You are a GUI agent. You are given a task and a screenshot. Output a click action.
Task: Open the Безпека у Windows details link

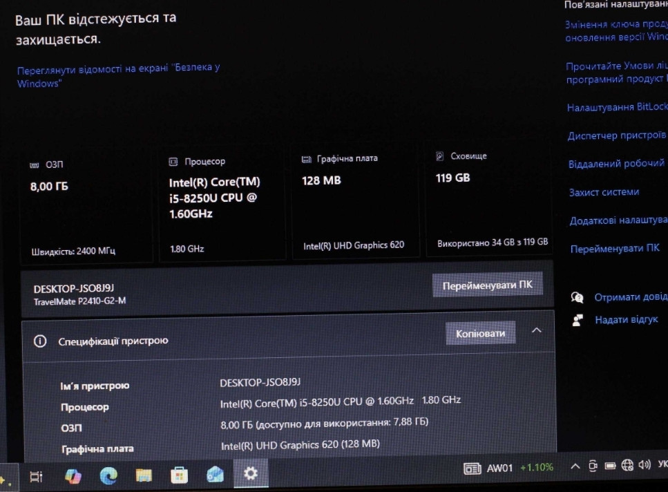click(118, 76)
